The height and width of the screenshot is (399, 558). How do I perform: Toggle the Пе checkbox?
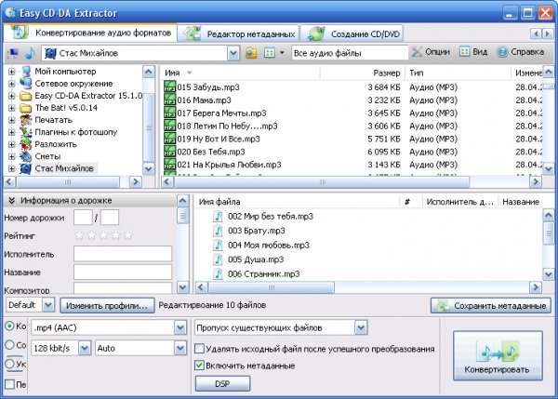click(x=9, y=384)
